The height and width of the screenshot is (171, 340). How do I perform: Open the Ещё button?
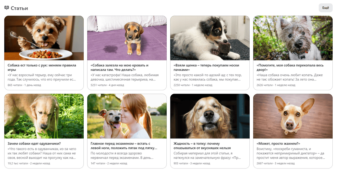[x=325, y=8]
